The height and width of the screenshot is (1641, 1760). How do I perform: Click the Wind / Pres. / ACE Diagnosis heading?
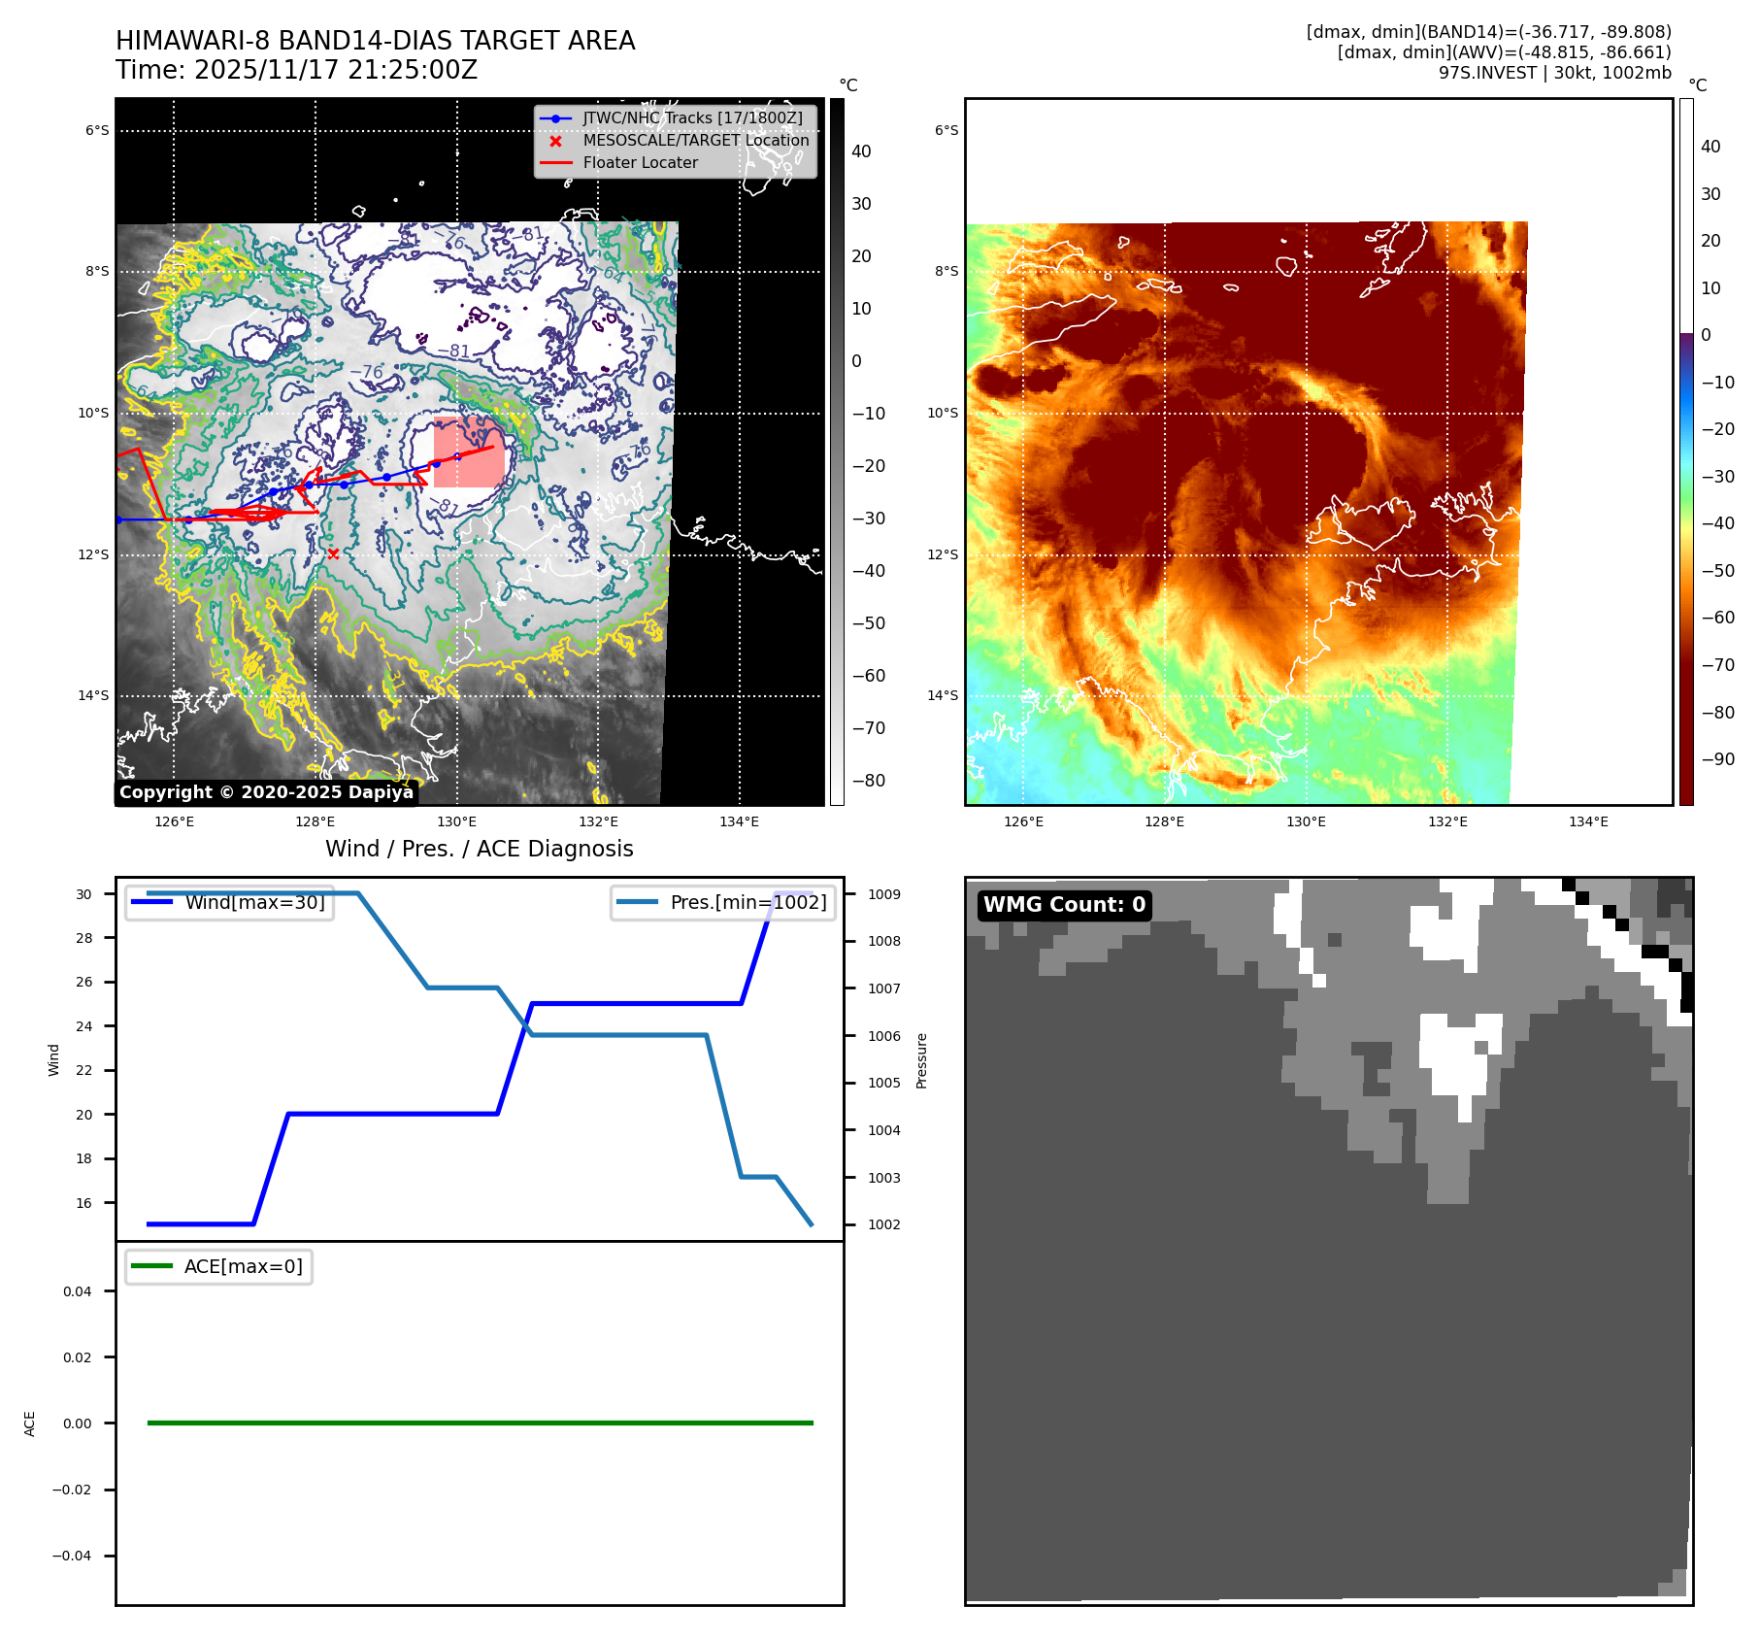(479, 849)
